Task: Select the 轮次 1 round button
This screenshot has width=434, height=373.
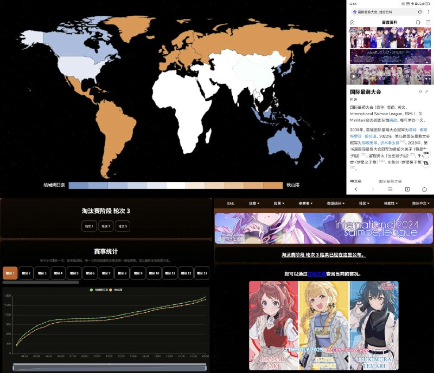Action: pos(89,226)
